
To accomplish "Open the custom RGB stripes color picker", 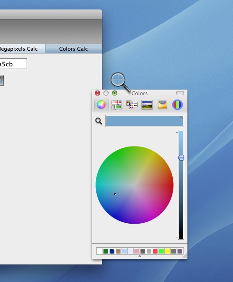I will (177, 105).
